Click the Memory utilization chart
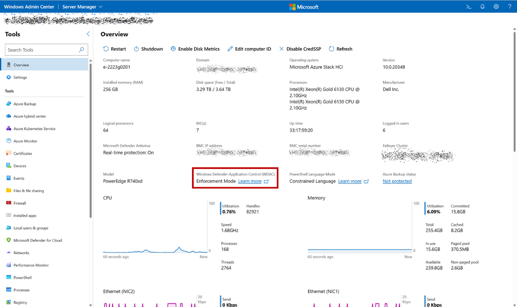The image size is (517, 307). pyautogui.click(x=360, y=227)
